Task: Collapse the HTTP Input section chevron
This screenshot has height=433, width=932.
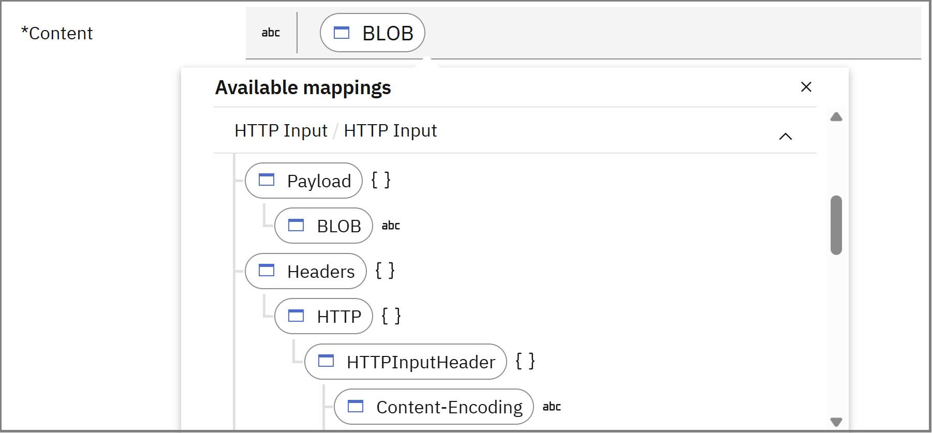Action: [x=785, y=136]
